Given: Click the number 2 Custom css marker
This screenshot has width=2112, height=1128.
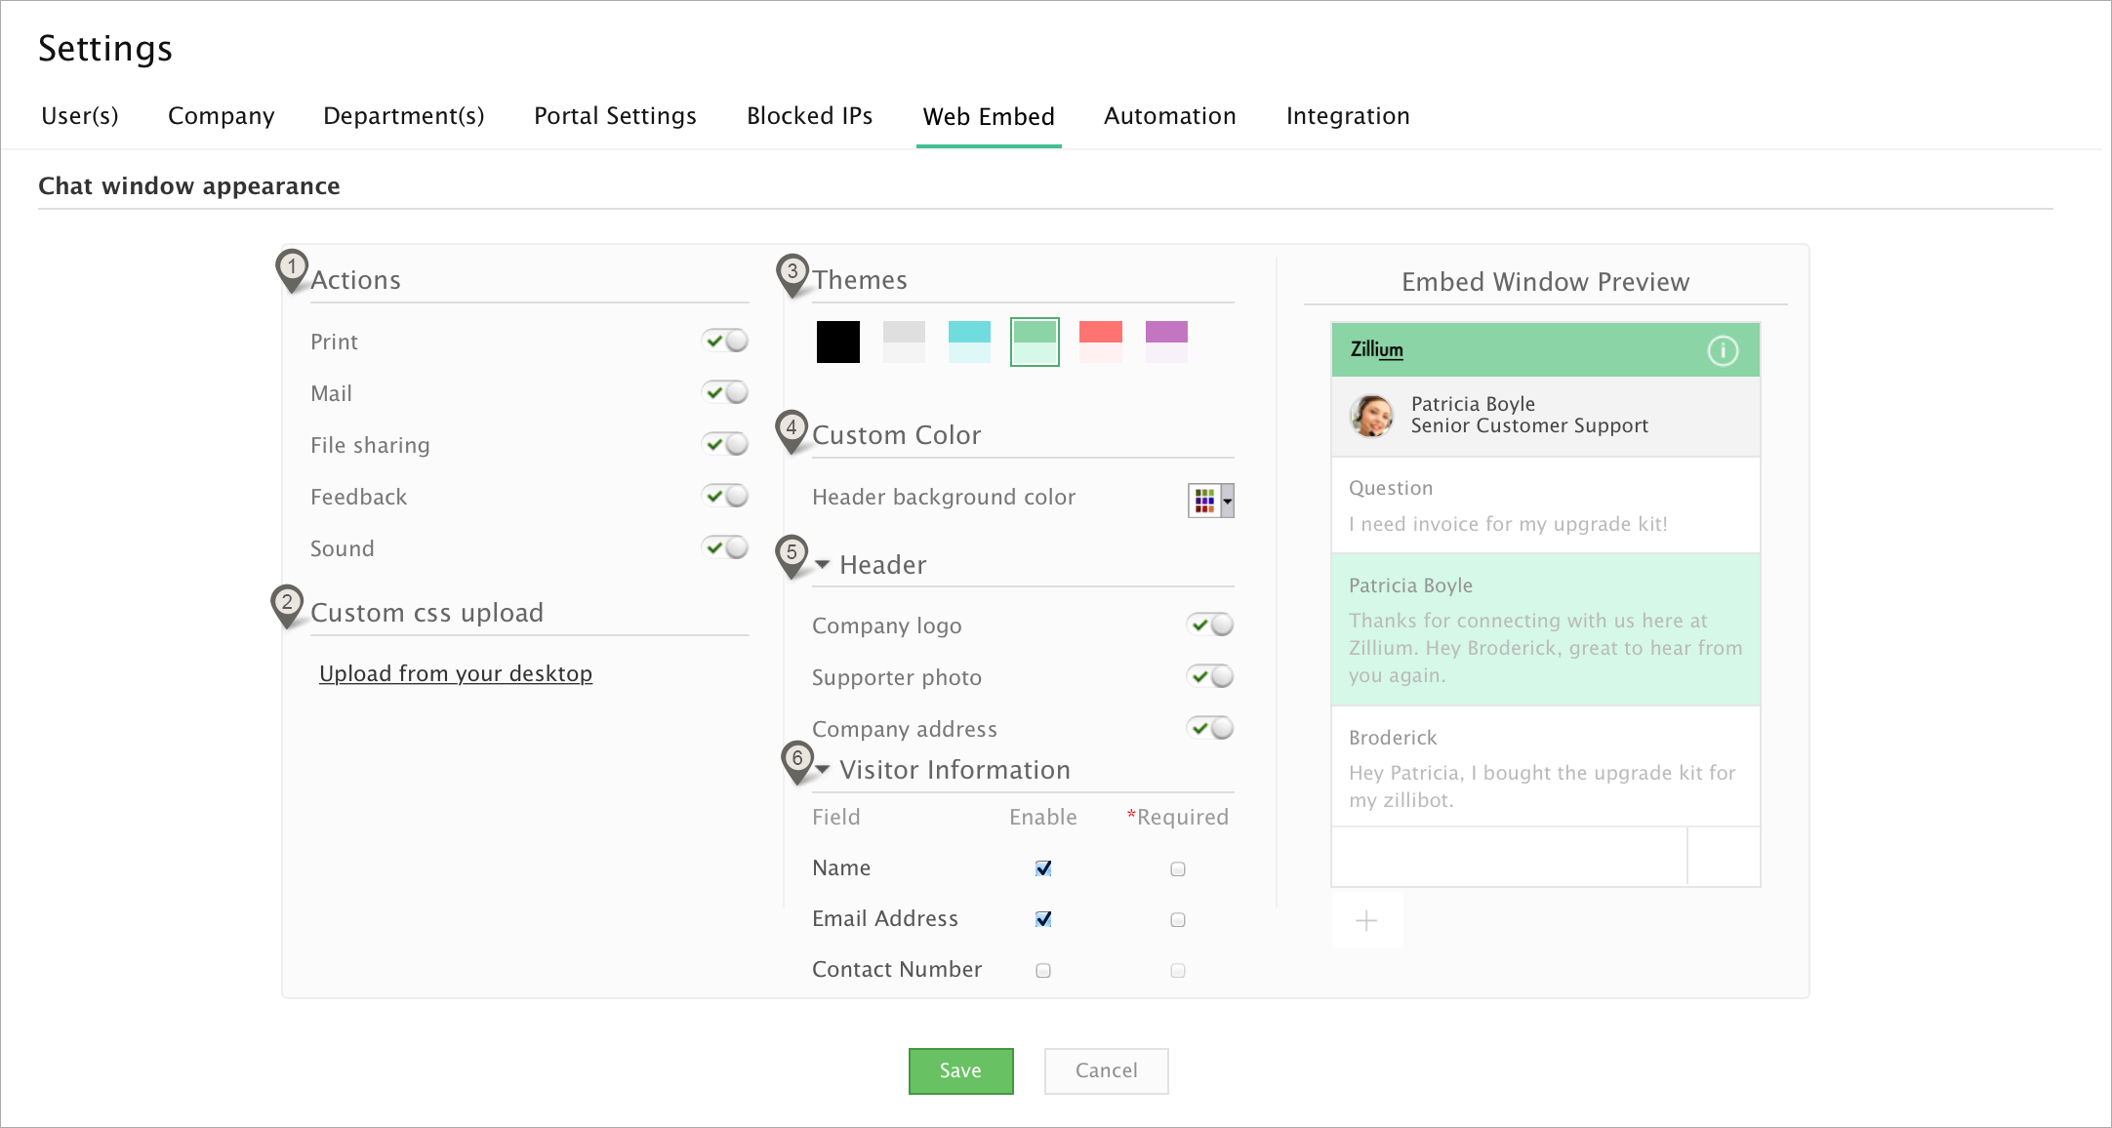Looking at the screenshot, I should pyautogui.click(x=287, y=604).
